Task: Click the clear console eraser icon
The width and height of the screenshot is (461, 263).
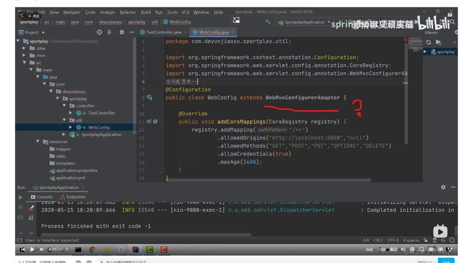Action: click(x=31, y=208)
